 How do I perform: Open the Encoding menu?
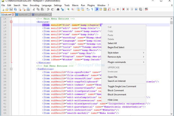[x=35, y=5]
